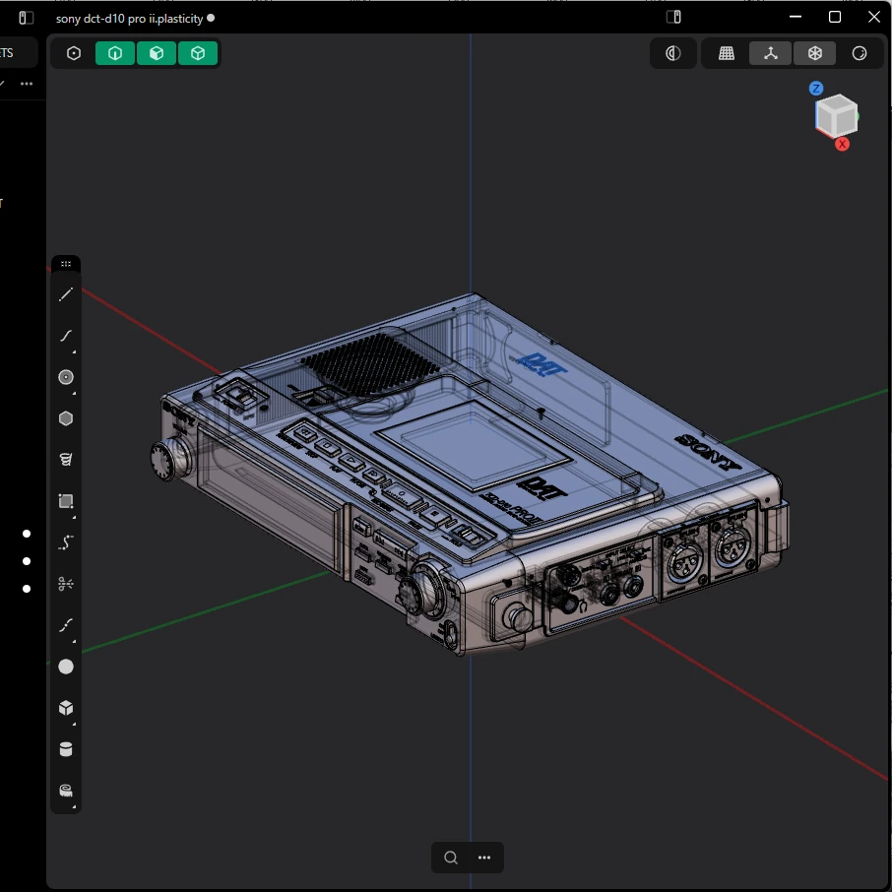The width and height of the screenshot is (892, 892).
Task: Select the Polygon tool
Action: [x=65, y=418]
